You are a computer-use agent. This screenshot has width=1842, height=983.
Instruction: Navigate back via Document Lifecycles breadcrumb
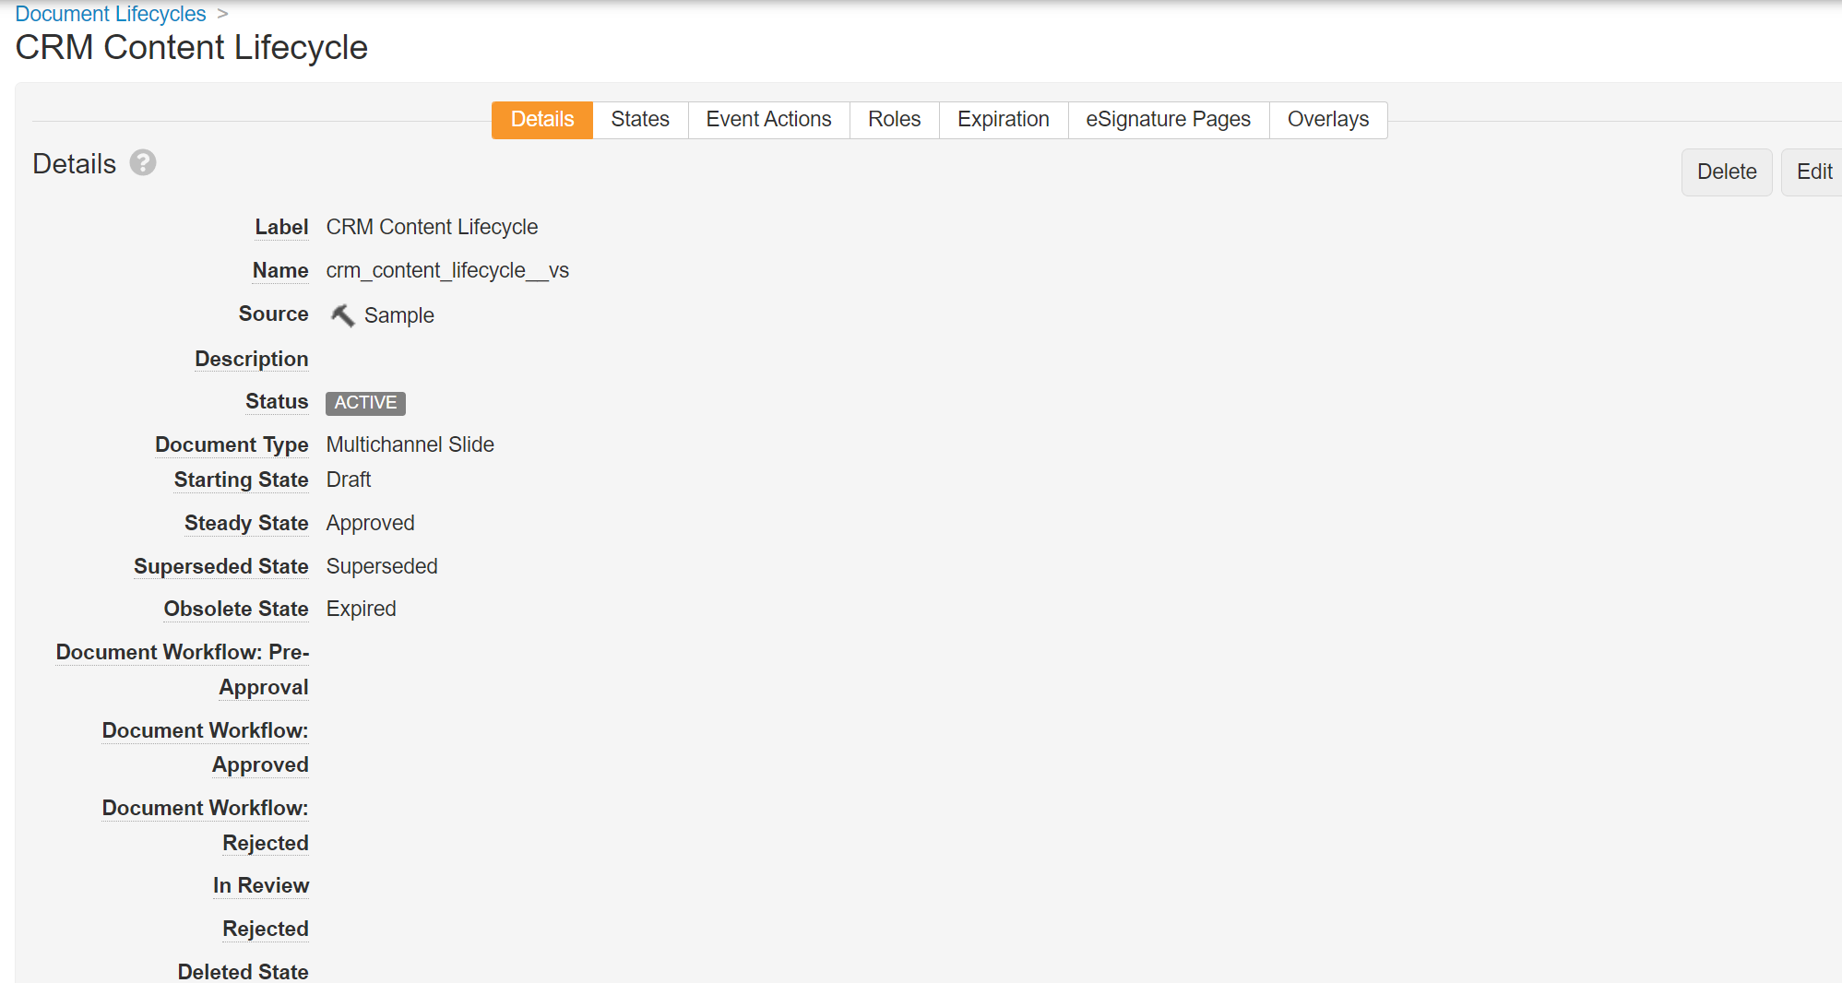[x=111, y=14]
